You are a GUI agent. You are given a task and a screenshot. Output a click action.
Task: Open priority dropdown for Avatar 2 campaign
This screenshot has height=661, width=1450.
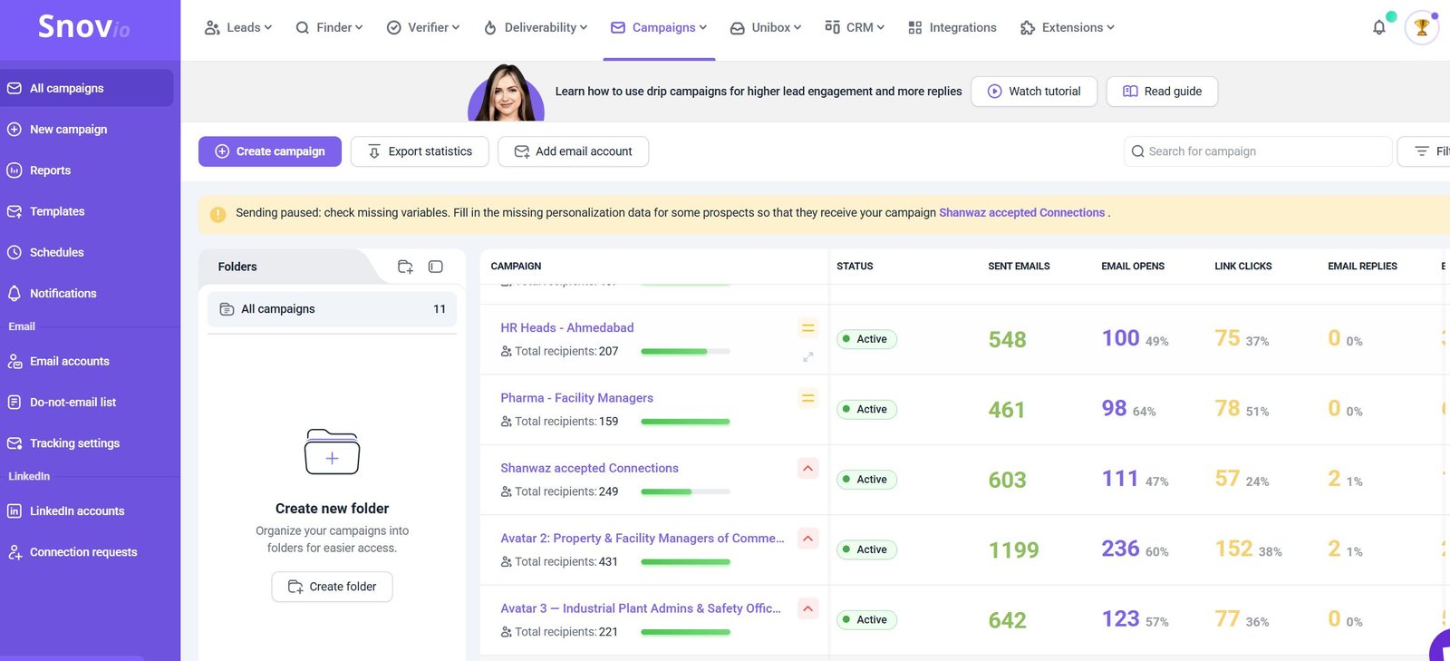807,539
